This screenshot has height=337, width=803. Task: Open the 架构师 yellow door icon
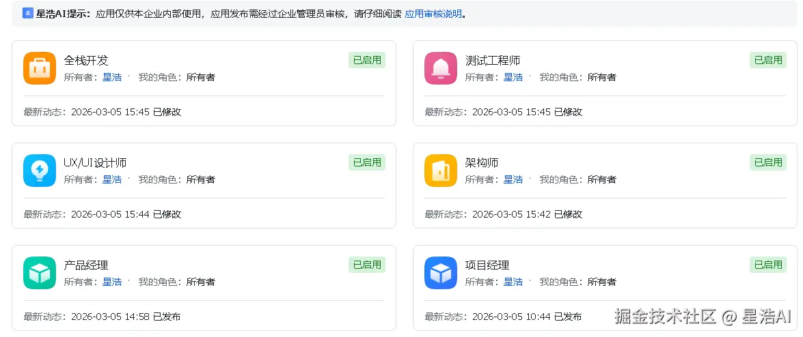point(440,171)
